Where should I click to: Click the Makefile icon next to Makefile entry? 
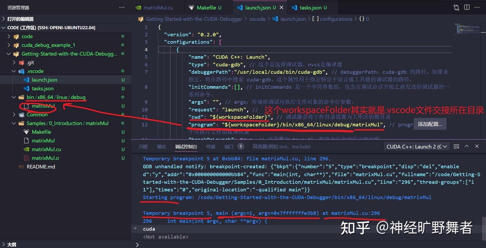(x=26, y=132)
